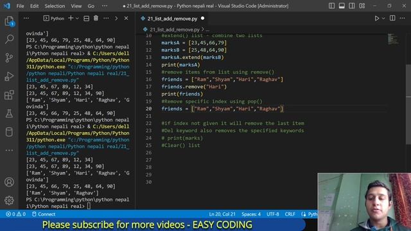
Task: Open the Edit menu
Action: 34,6
